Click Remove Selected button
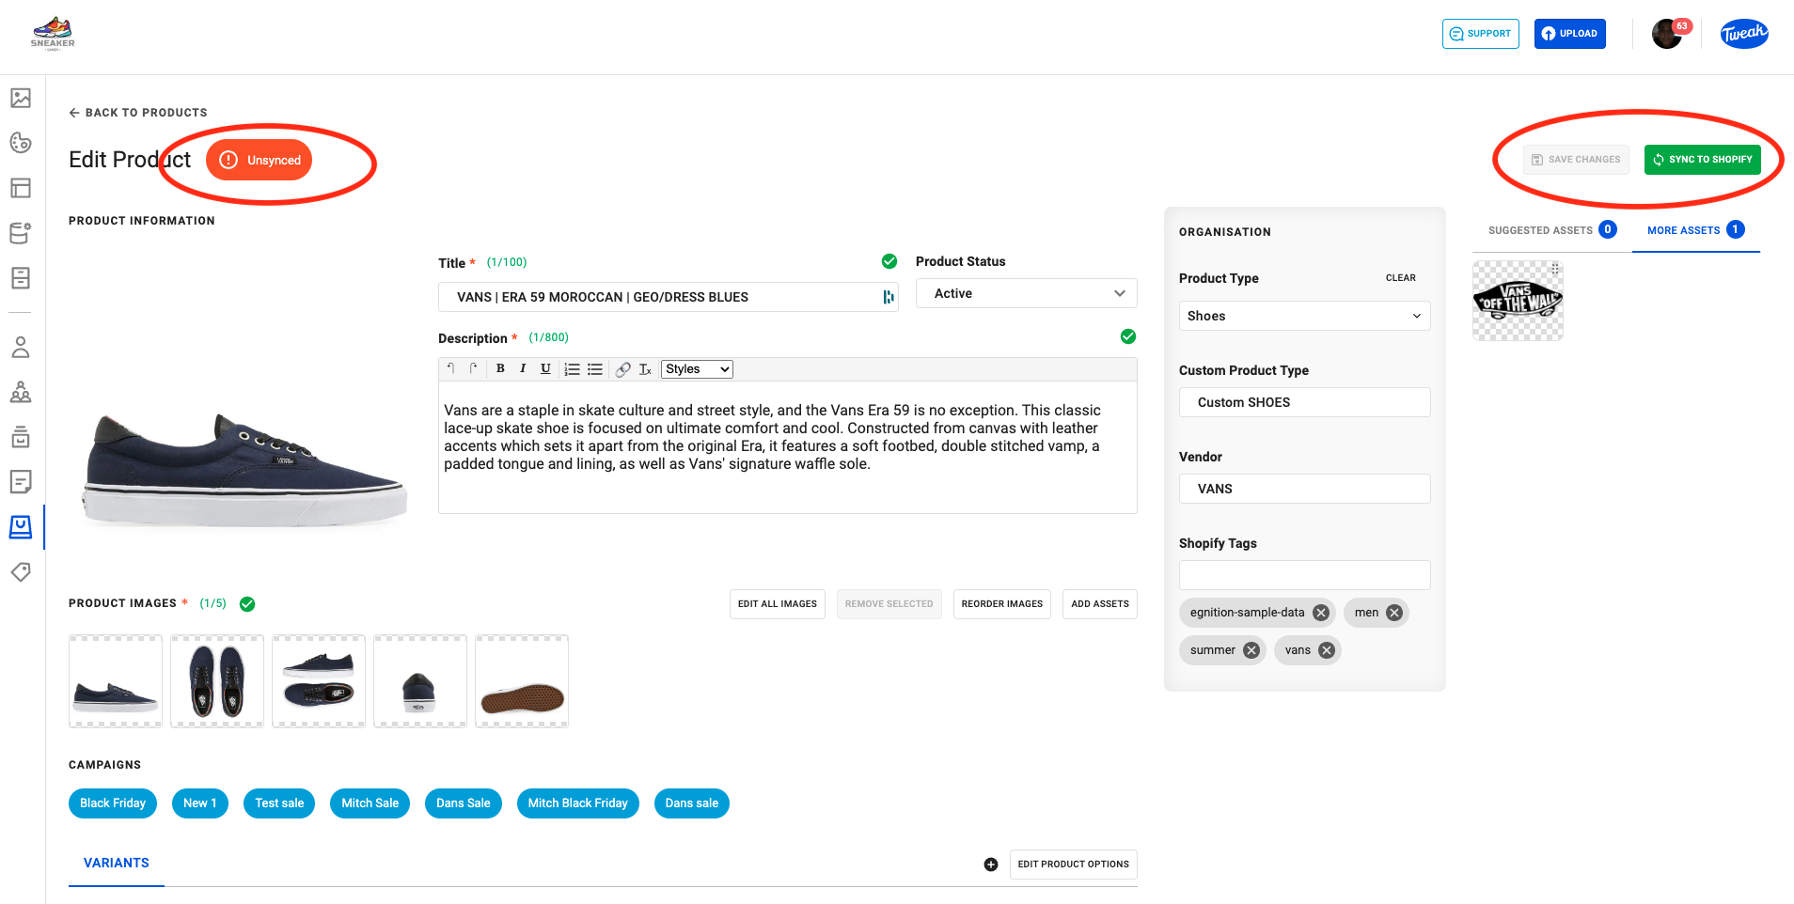Screen dimensions: 1794x904 click(889, 604)
